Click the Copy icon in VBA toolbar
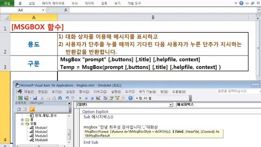This screenshot has width=261, height=147. click(48, 98)
